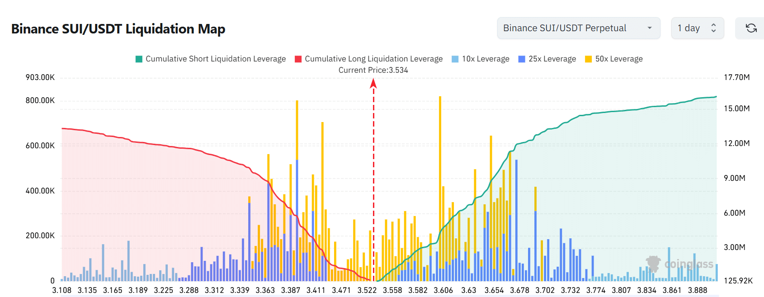
Task: Toggle the 50x Leverage legend text
Action: tap(618, 59)
